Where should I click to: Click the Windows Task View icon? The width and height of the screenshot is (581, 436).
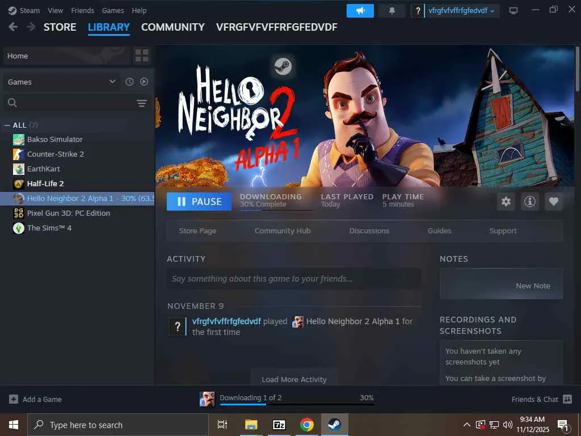(222, 425)
